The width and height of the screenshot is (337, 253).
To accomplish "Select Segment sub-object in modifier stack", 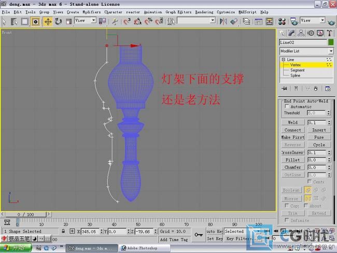I will (297, 70).
